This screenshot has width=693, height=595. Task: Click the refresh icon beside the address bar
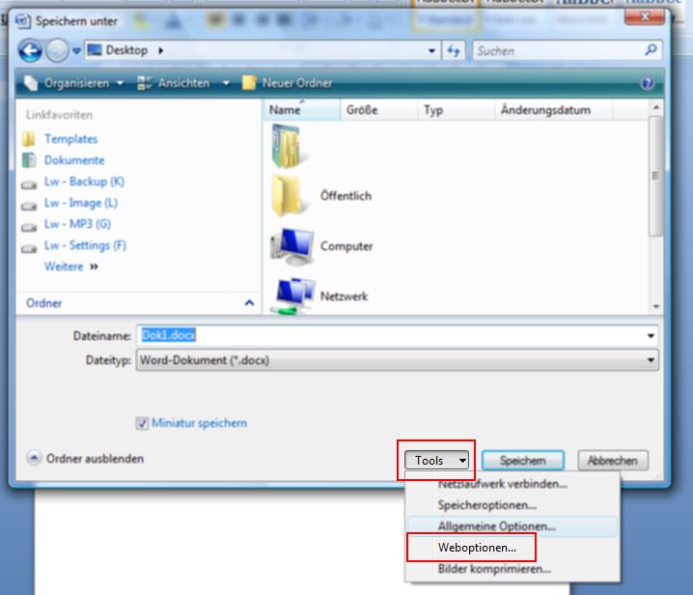454,51
